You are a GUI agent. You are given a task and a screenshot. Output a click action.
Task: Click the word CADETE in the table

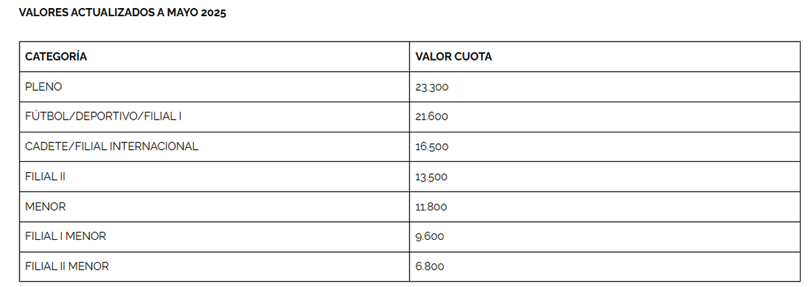point(44,147)
